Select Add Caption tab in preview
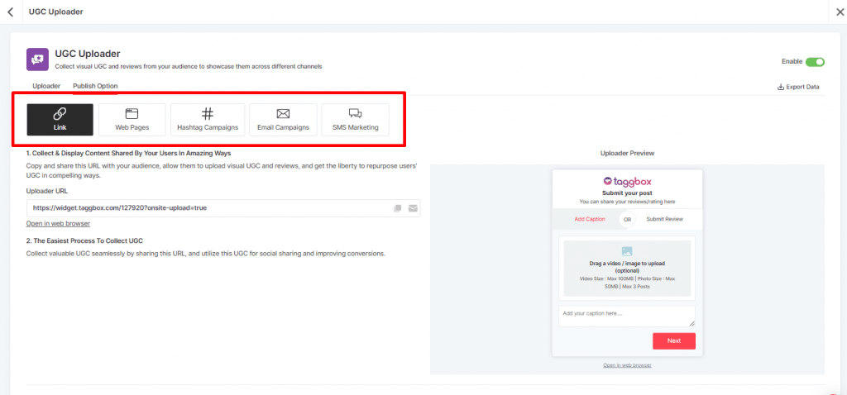 590,219
